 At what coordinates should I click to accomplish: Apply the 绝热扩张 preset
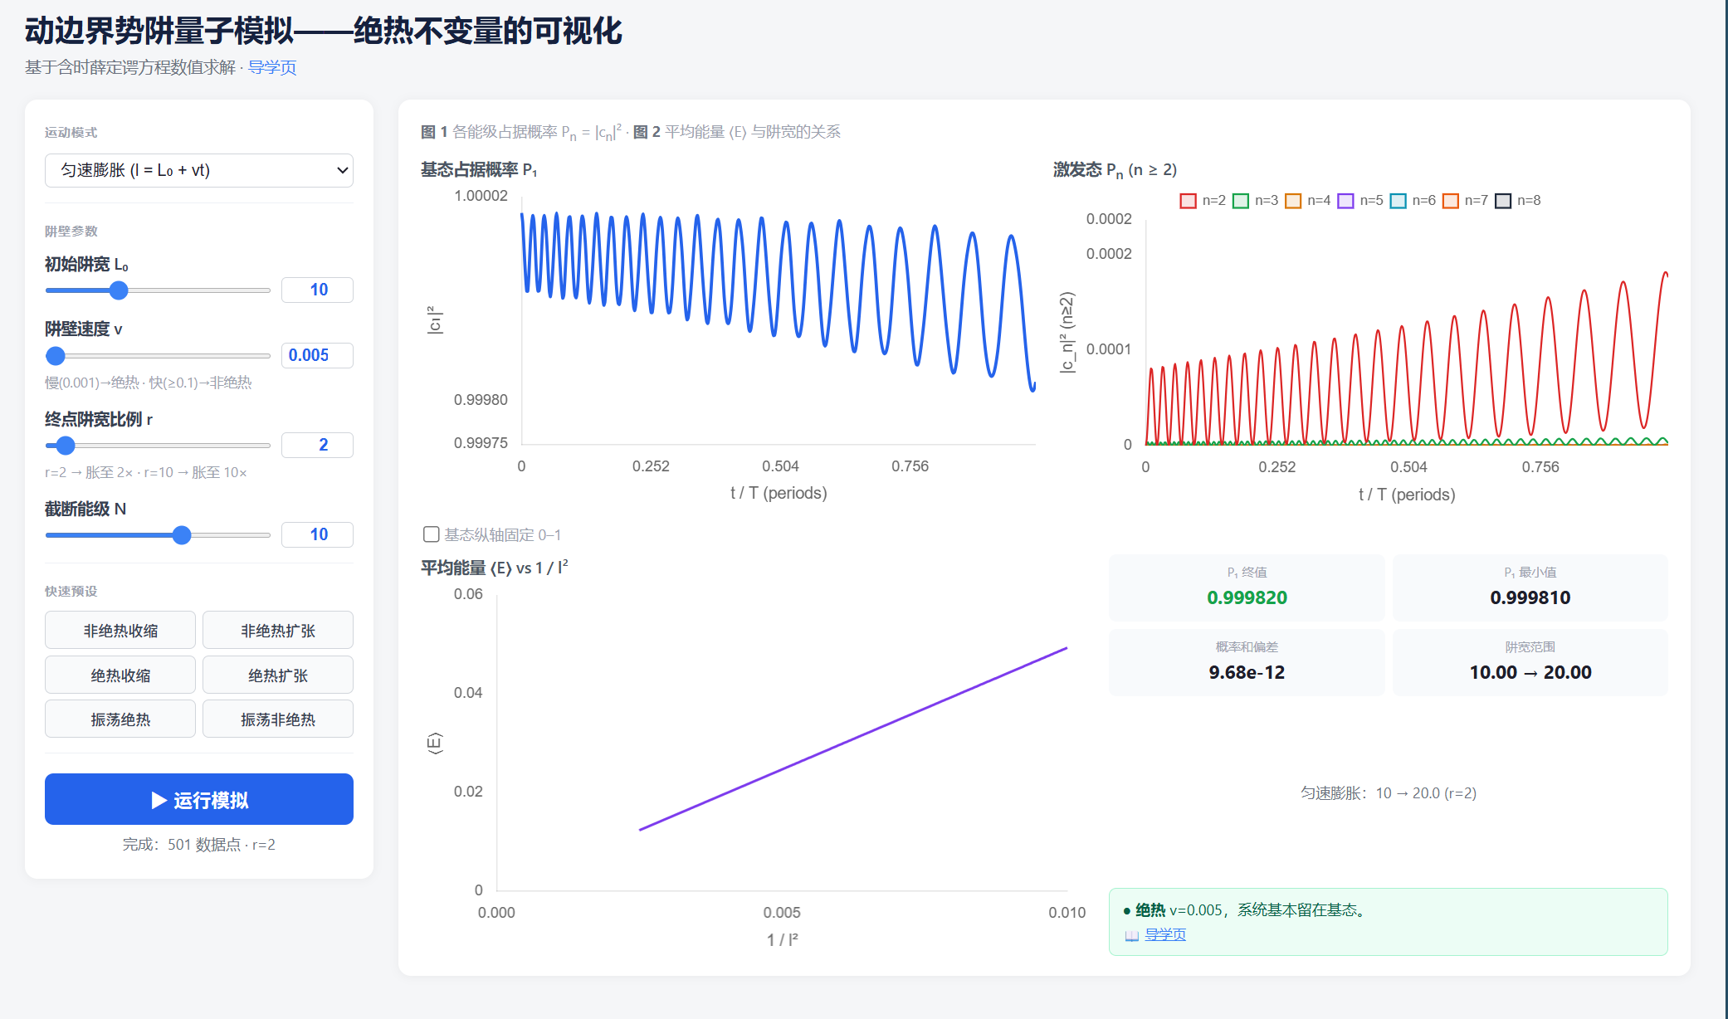point(278,675)
